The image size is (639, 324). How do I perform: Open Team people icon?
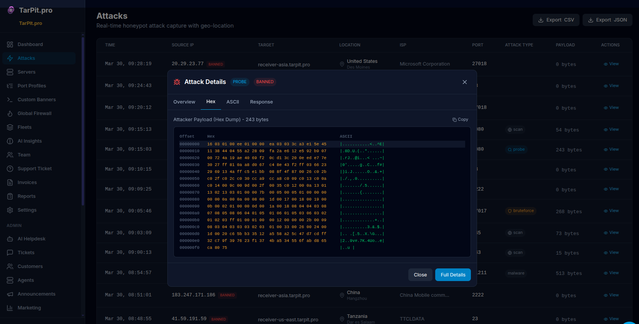coord(10,155)
